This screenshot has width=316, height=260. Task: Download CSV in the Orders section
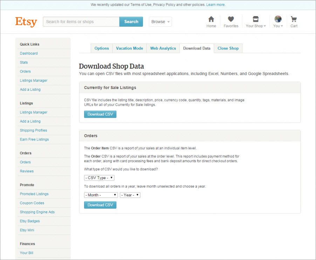tap(100, 205)
